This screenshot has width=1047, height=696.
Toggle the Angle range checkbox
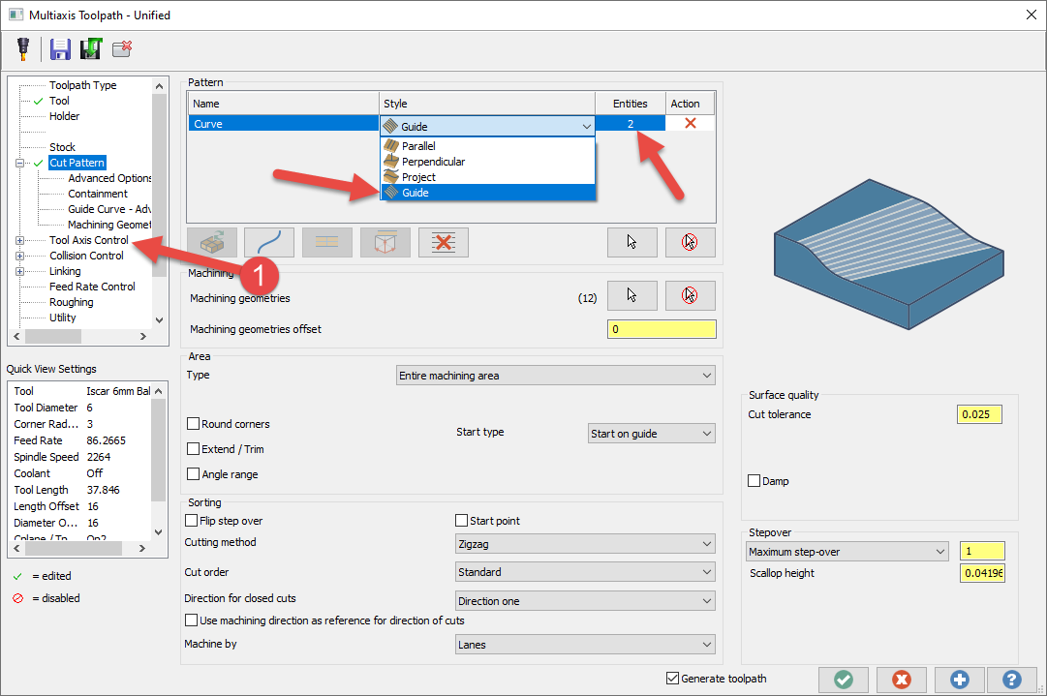click(194, 474)
